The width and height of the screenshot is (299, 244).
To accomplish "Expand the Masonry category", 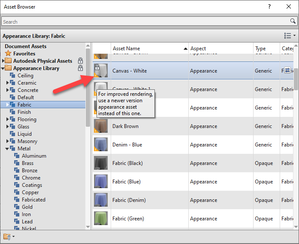I will (7, 141).
